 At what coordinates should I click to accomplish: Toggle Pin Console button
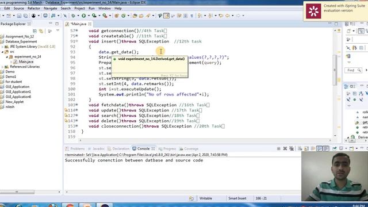[x=335, y=148]
